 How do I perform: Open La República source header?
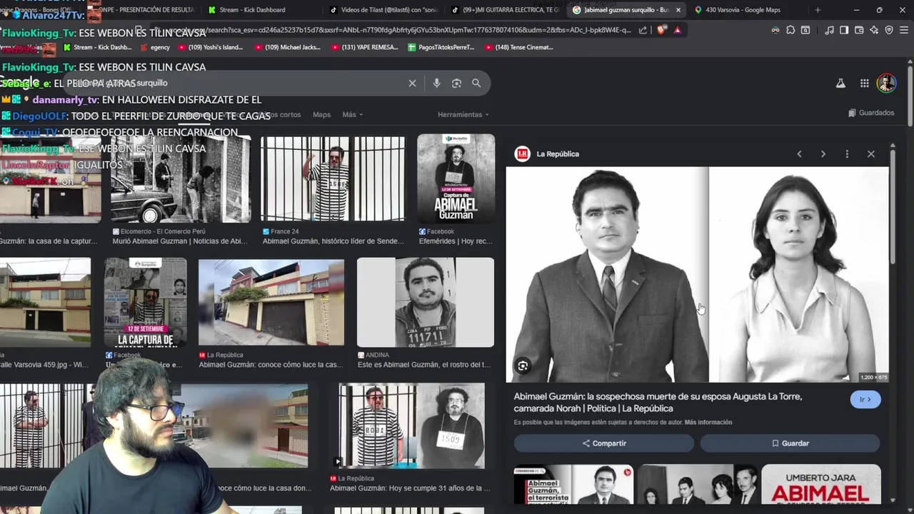pyautogui.click(x=547, y=153)
